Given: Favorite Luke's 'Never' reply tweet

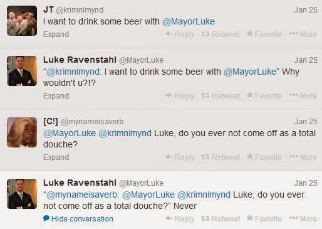Looking at the screenshot, I should pos(264,219).
